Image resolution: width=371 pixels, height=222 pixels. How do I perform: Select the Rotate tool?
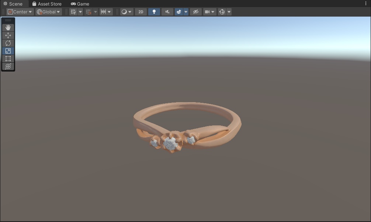click(8, 43)
